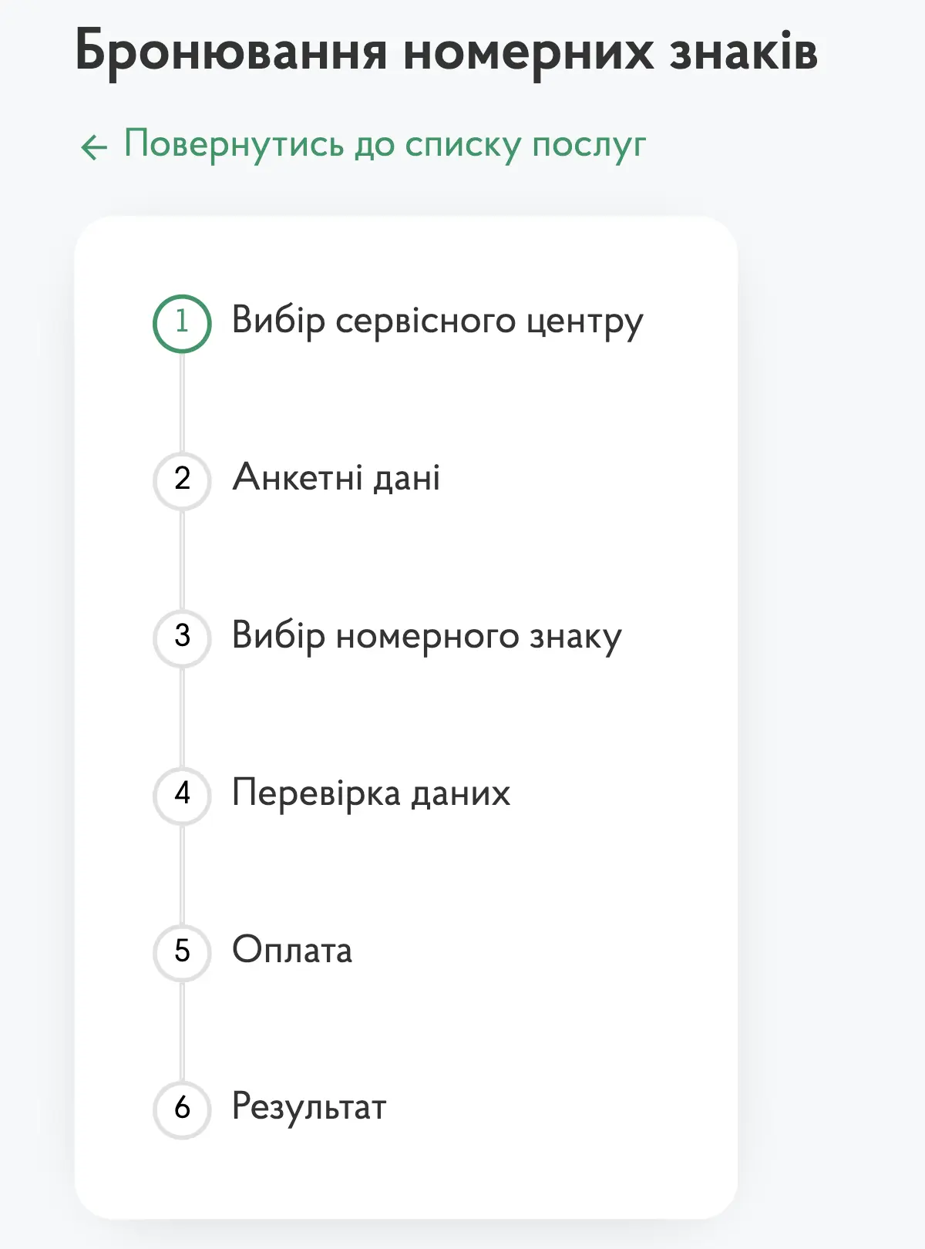The width and height of the screenshot is (925, 1249).
Task: Go to 'Вибір сервісного центру' step label
Action: click(x=437, y=322)
